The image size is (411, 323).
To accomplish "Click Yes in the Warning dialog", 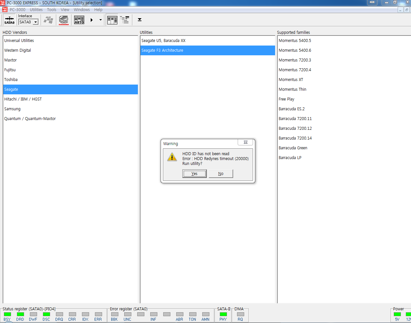I will coord(194,174).
